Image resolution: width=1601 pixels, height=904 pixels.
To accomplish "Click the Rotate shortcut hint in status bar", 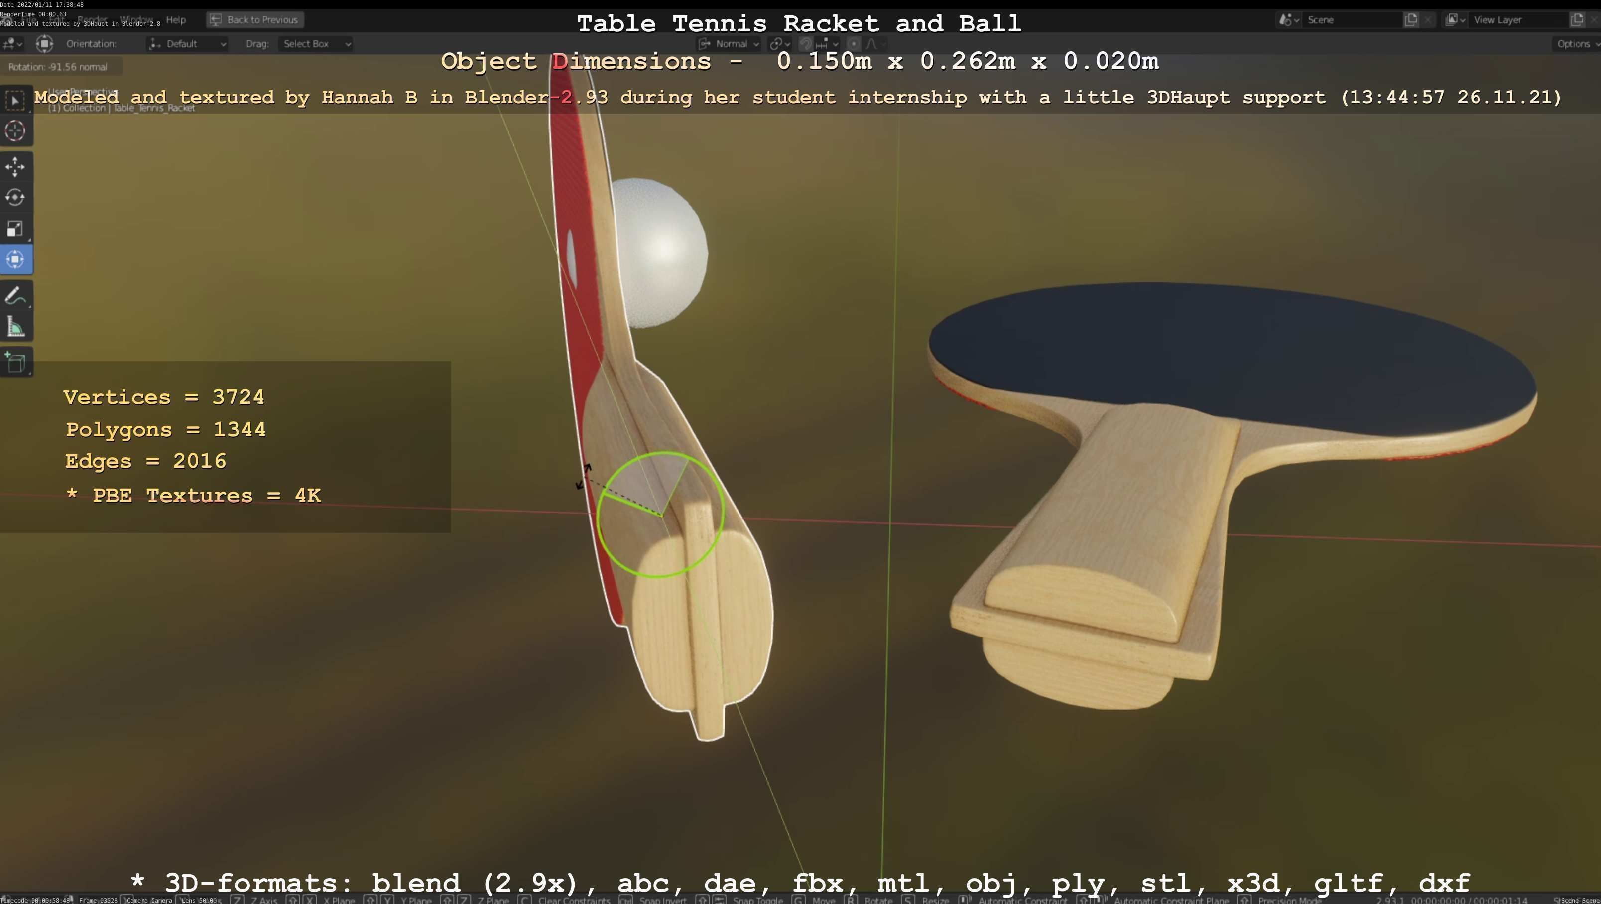I will point(870,900).
